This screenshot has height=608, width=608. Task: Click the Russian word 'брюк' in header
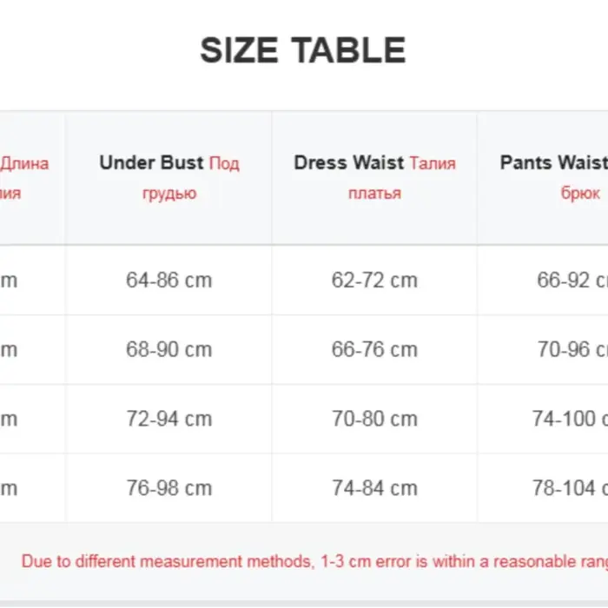580,193
